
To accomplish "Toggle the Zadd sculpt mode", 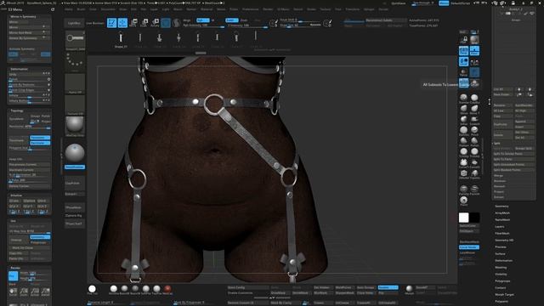I will tap(232, 20).
